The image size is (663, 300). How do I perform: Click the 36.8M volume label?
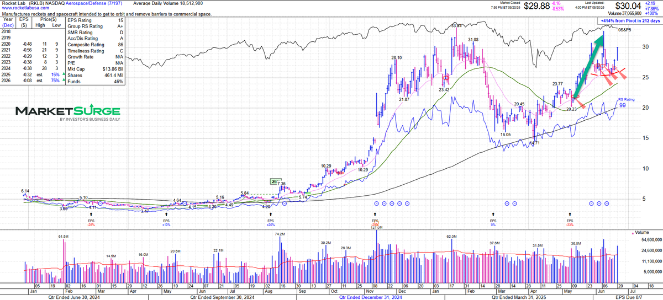576,243
